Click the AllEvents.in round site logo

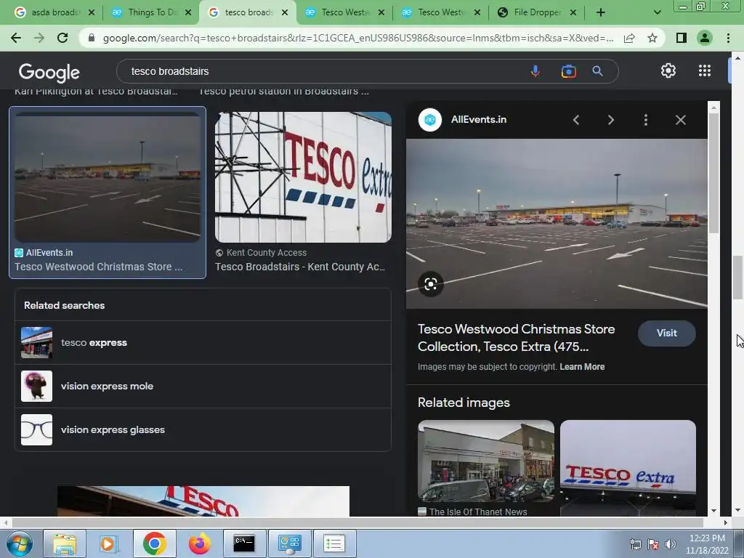(x=430, y=120)
